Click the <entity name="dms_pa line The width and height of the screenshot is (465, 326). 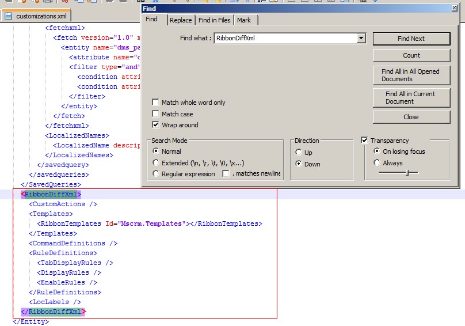pos(101,47)
